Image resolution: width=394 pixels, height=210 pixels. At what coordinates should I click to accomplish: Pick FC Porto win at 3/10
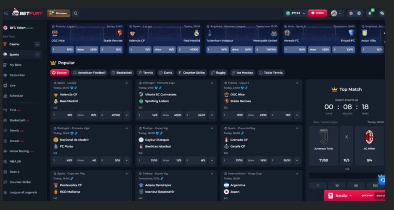pos(110,160)
